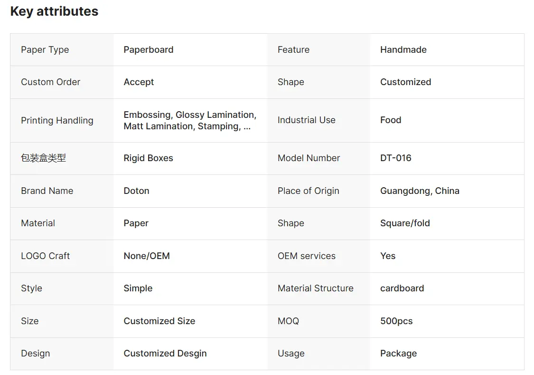Select the 500pcs MOQ value
Image resolution: width=534 pixels, height=375 pixels.
point(396,321)
